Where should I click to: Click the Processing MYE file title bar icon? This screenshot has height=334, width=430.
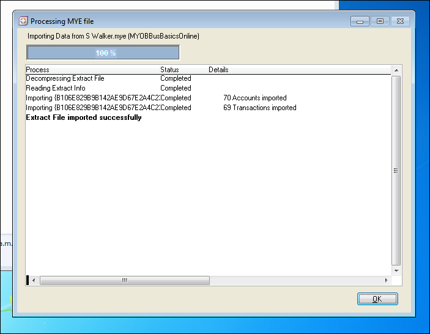pos(24,21)
